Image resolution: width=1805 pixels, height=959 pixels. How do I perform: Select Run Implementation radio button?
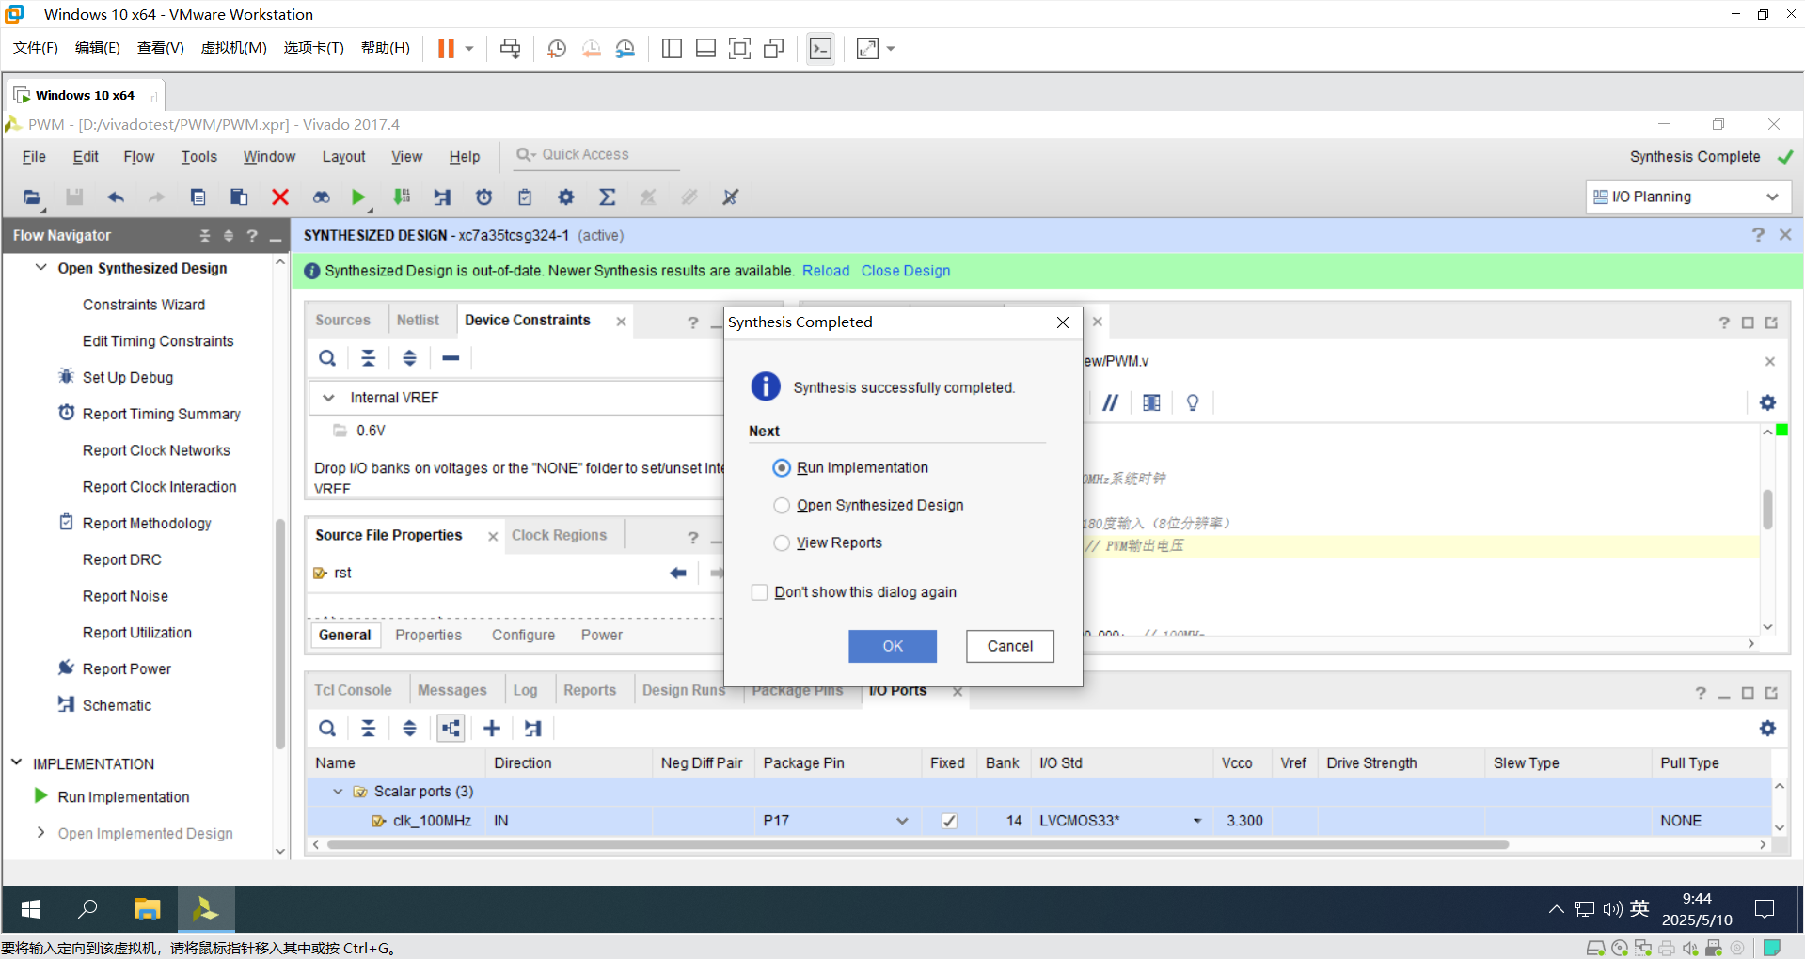coord(782,468)
